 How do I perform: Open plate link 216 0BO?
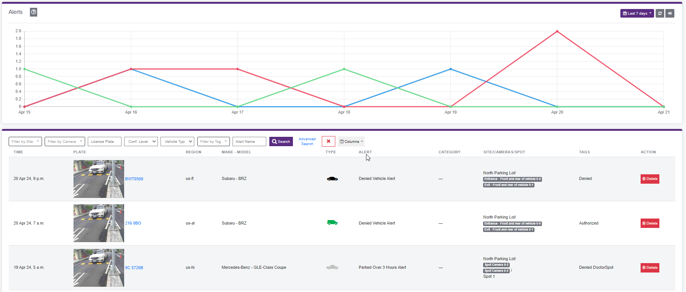[x=133, y=223]
